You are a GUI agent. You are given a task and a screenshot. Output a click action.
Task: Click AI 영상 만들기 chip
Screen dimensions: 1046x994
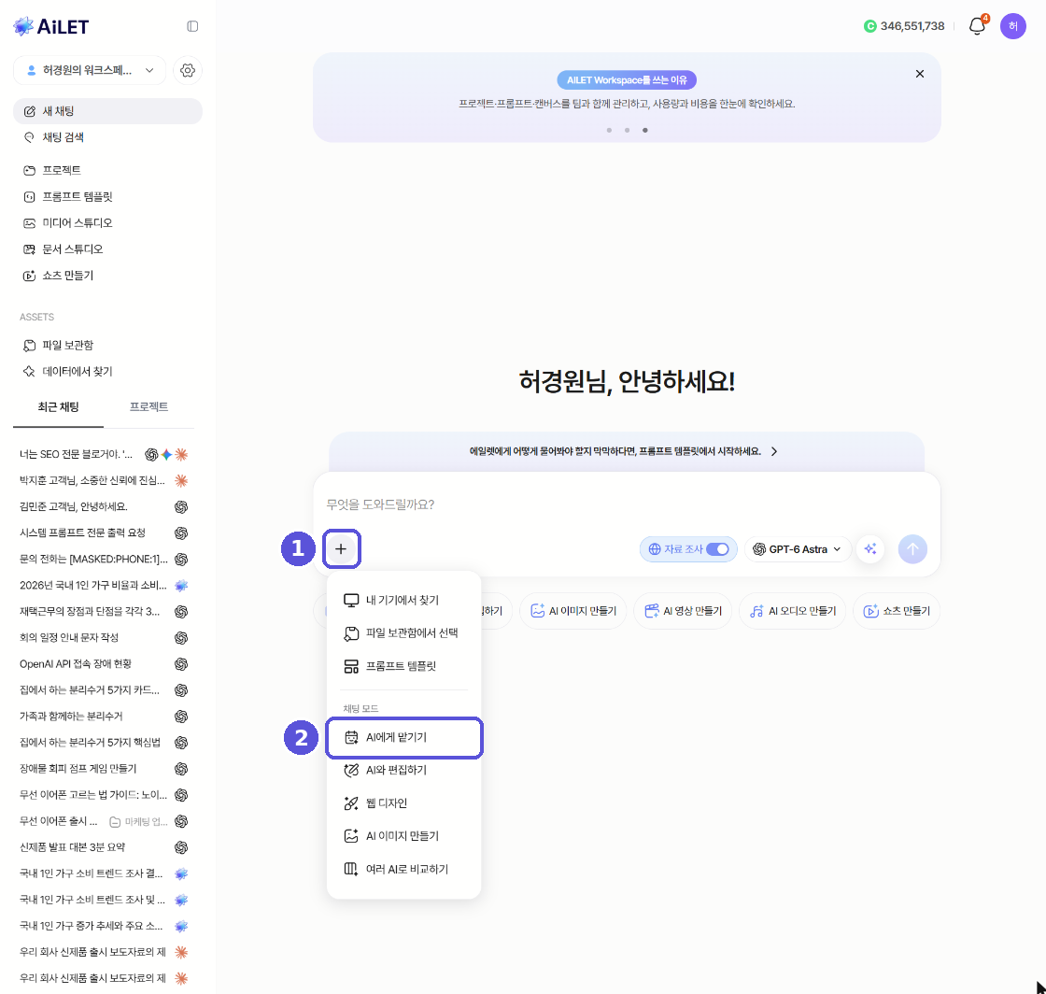click(x=683, y=611)
